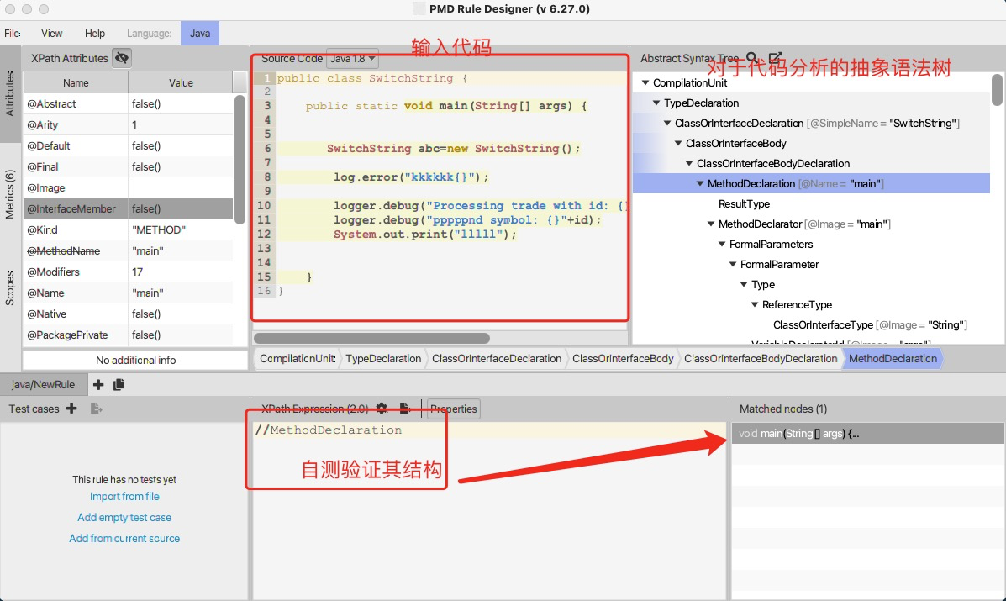Image resolution: width=1006 pixels, height=601 pixels.
Task: Toggle the eye icon beside XPath Attributes
Action: point(122,58)
